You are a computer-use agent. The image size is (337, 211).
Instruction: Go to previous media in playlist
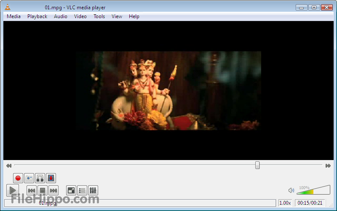[x=32, y=190]
